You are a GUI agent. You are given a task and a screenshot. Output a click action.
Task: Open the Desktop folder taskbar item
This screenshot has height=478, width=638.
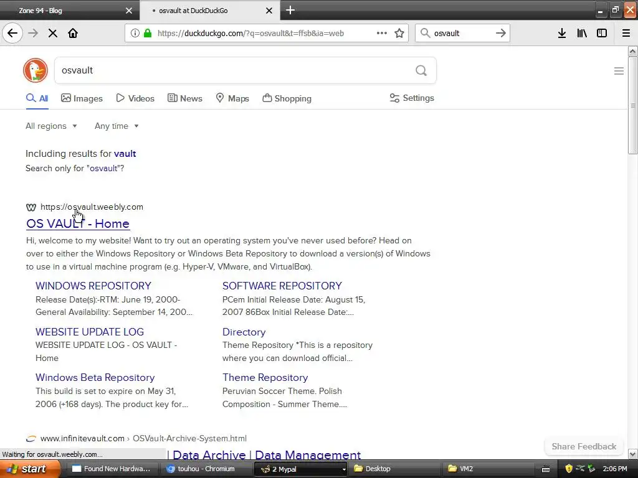(394, 469)
